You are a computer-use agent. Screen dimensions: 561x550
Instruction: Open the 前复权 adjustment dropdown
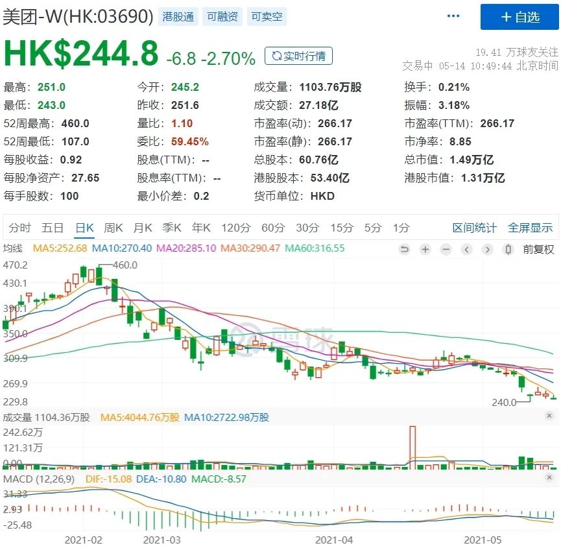[x=538, y=249]
